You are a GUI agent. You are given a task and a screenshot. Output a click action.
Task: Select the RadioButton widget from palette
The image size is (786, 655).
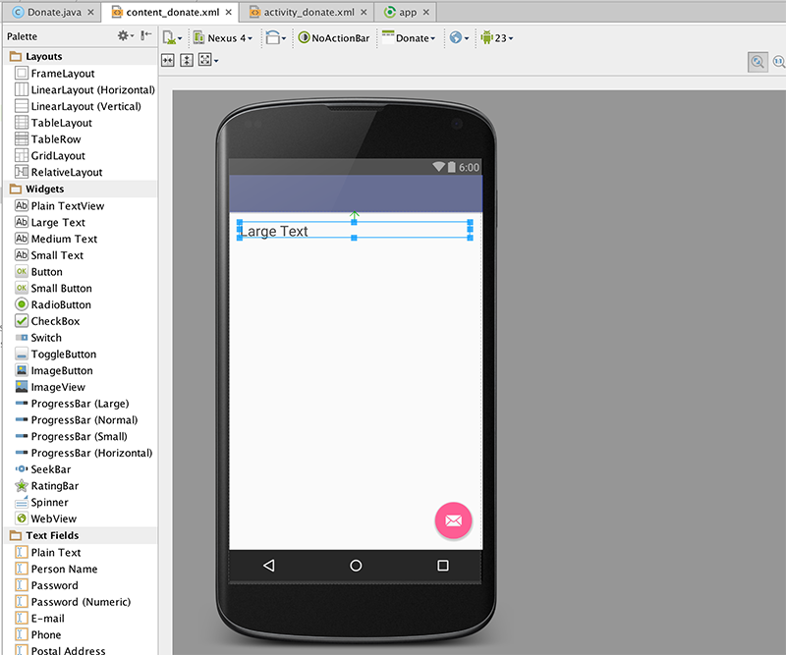coord(61,304)
